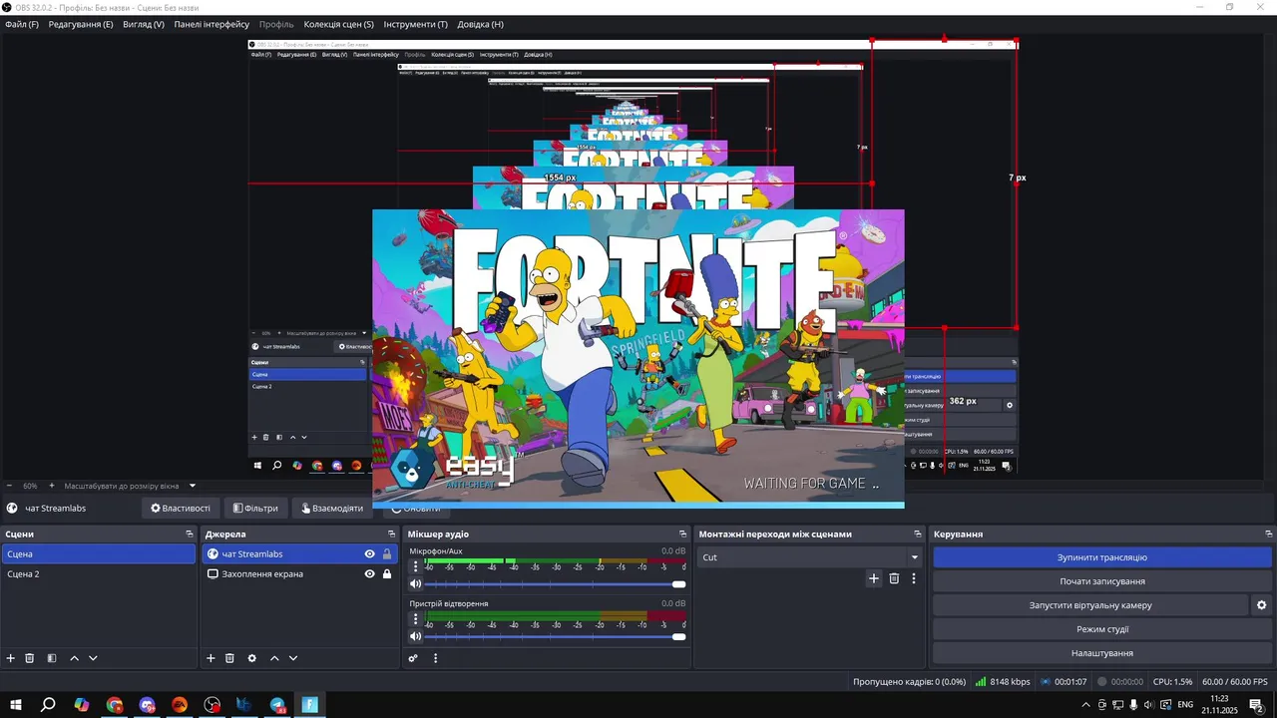
Task: Open scene filters icon in Сцени panel
Action: tap(52, 658)
